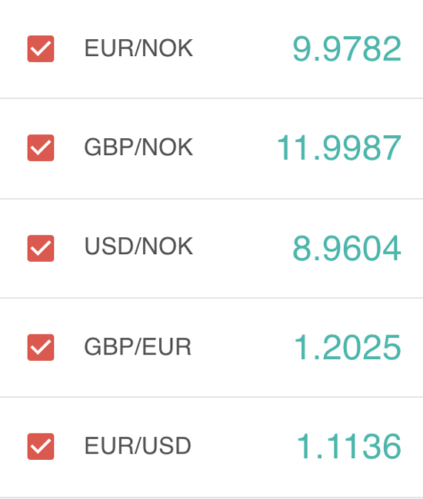The height and width of the screenshot is (499, 423).
Task: Open the 8.9604 rate figure
Action: [x=347, y=248]
